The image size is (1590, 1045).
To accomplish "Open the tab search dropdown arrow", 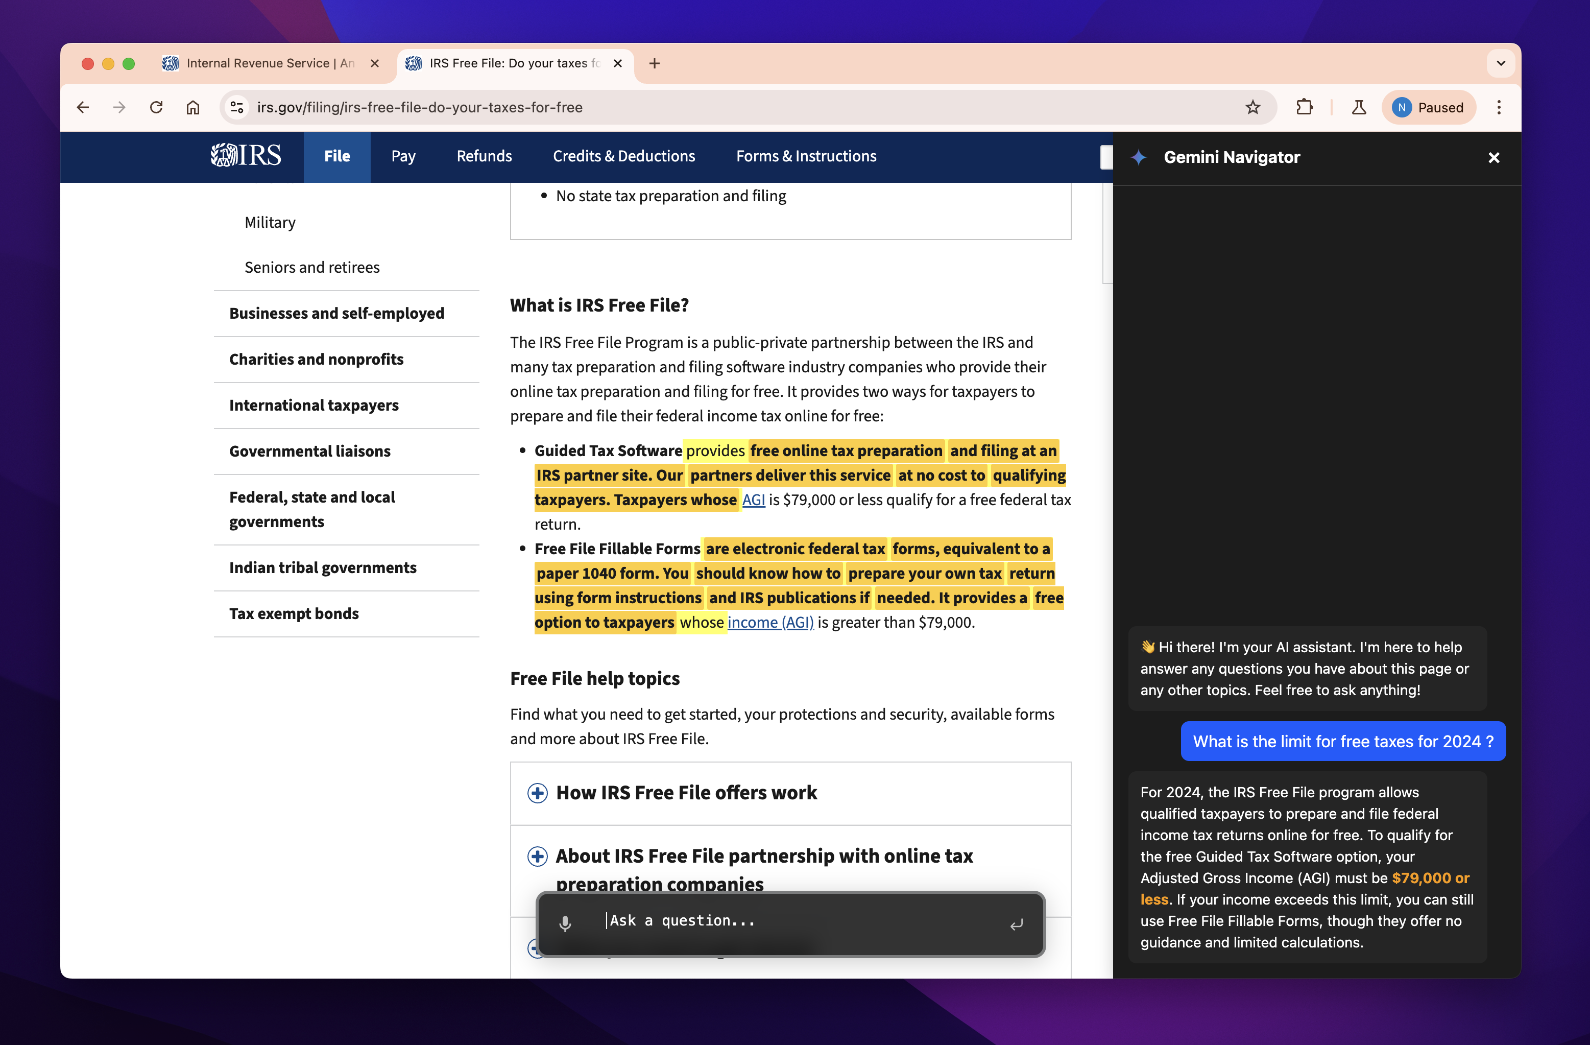I will (x=1501, y=63).
